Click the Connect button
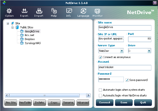The width and height of the screenshot is (158, 111). pyautogui.click(x=105, y=103)
